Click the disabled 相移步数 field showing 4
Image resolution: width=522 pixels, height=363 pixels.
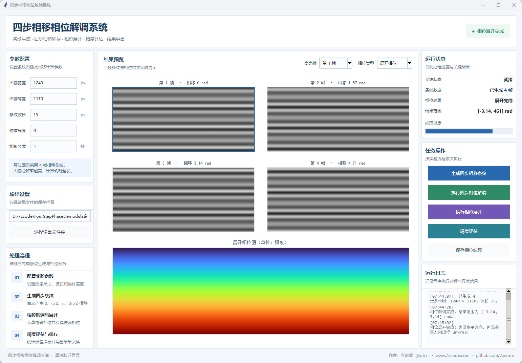(53, 146)
